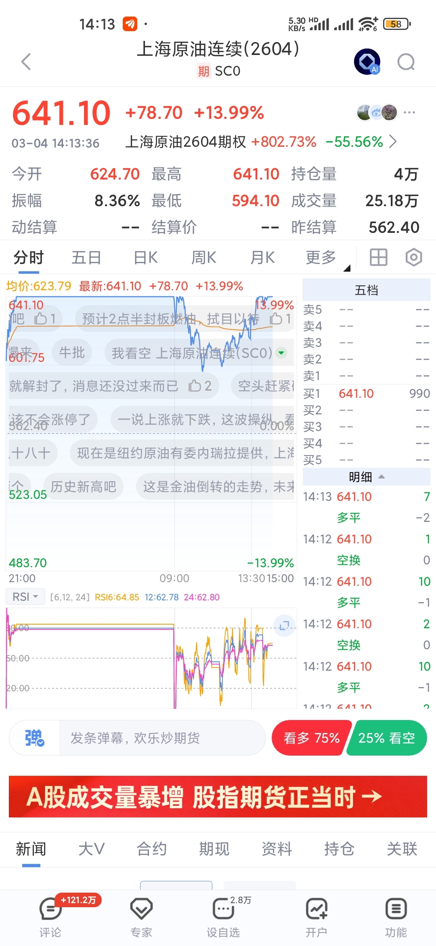Tap the 均价:623.79 label
The width and height of the screenshot is (436, 946).
pos(39,286)
